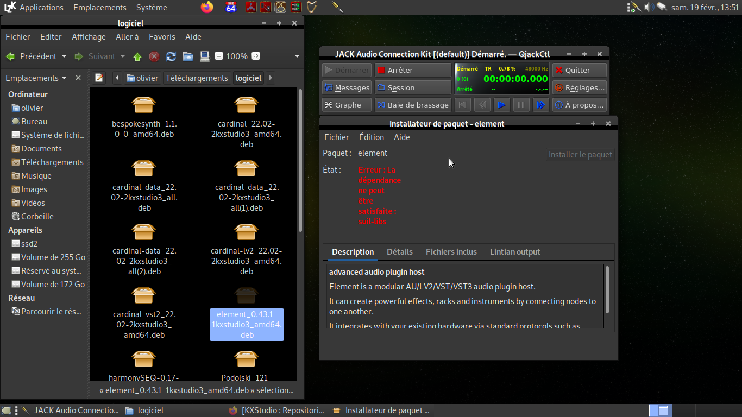Screen dimensions: 742x417
Task: Expand the file manager toolbar overflow arrow
Action: pos(297,56)
